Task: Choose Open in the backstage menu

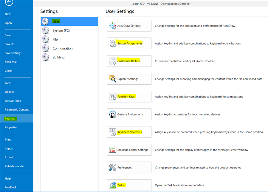Action: (8, 23)
